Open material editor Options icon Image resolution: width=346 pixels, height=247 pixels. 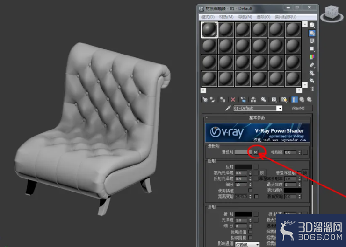click(x=312, y=73)
